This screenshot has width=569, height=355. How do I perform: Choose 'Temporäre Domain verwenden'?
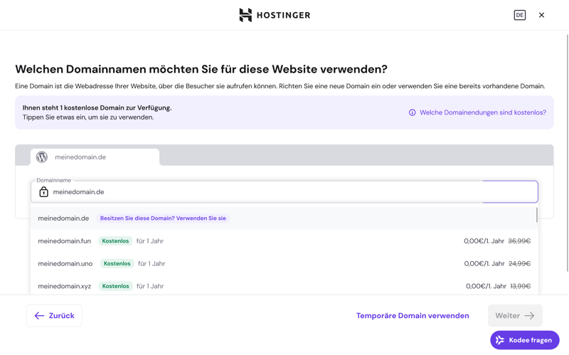coord(413,316)
